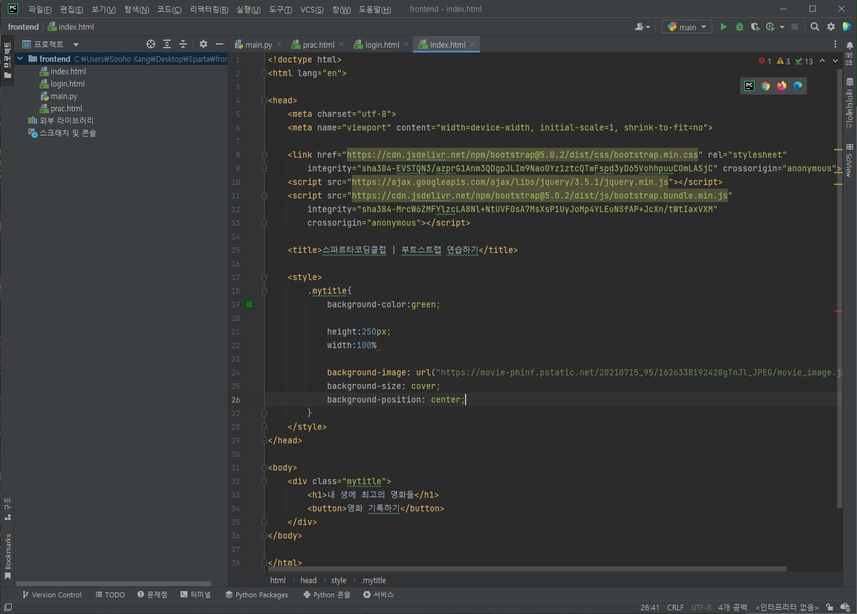Toggle tool window bars icon at bottom-left corner
This screenshot has width=857, height=614.
click(x=8, y=607)
